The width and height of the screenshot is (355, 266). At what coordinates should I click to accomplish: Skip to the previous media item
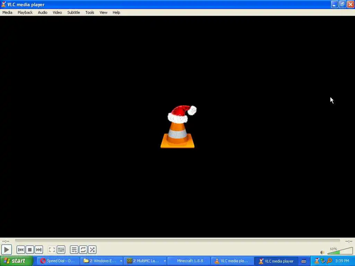click(x=20, y=250)
